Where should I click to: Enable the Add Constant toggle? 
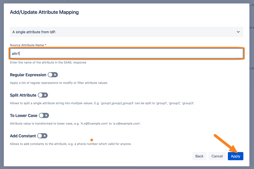[42, 136]
